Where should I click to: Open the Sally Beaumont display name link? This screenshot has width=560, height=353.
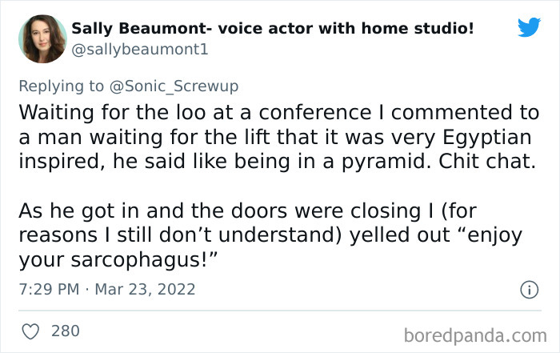[x=272, y=29]
